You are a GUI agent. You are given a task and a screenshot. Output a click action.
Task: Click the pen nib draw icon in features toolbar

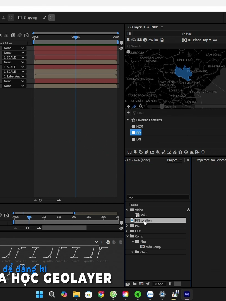pos(146,152)
